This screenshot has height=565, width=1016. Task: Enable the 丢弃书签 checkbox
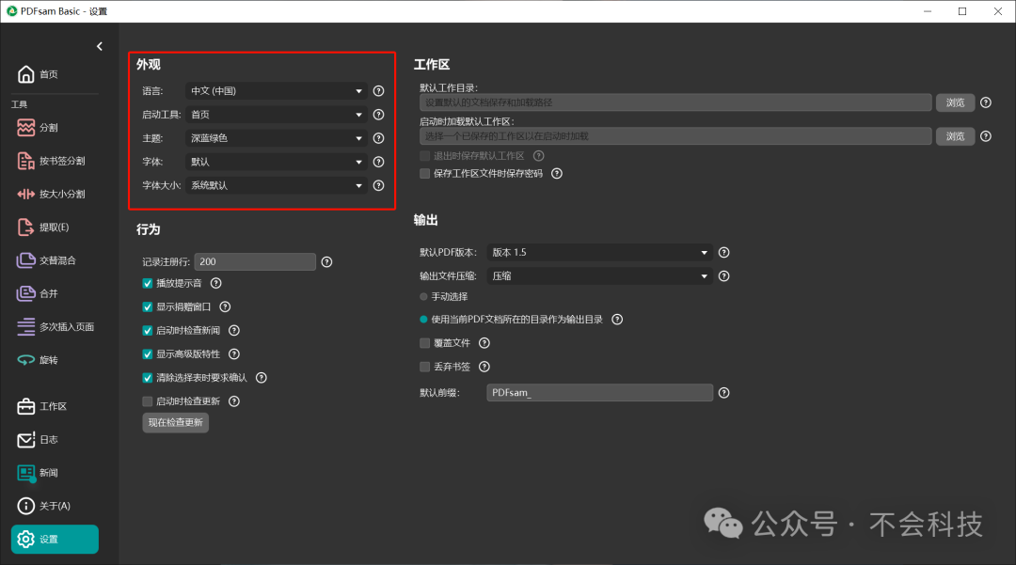point(425,367)
